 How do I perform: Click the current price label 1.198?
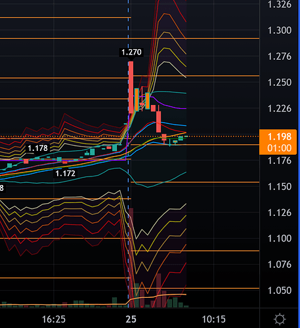pyautogui.click(x=280, y=136)
